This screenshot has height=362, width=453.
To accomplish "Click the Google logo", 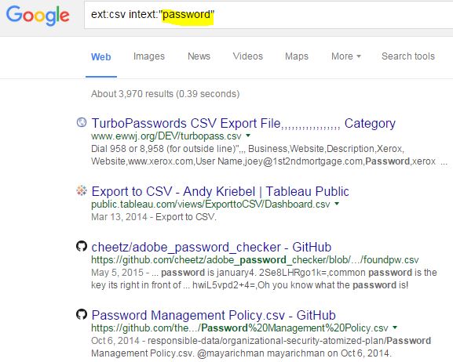I will tap(38, 16).
